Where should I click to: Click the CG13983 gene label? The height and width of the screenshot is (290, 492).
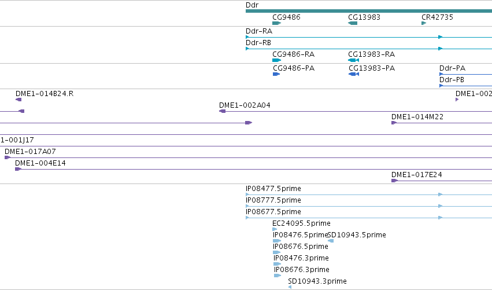pyautogui.click(x=364, y=17)
